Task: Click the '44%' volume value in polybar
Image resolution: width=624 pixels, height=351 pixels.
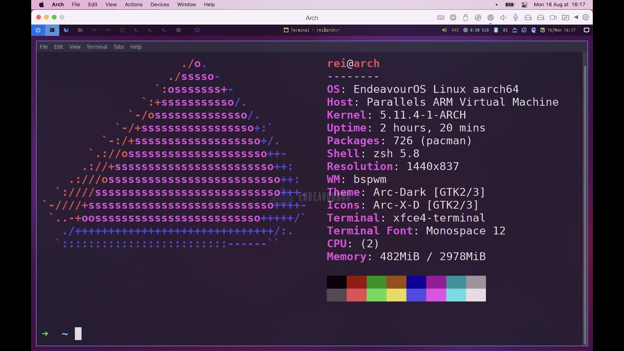Action: (x=455, y=30)
